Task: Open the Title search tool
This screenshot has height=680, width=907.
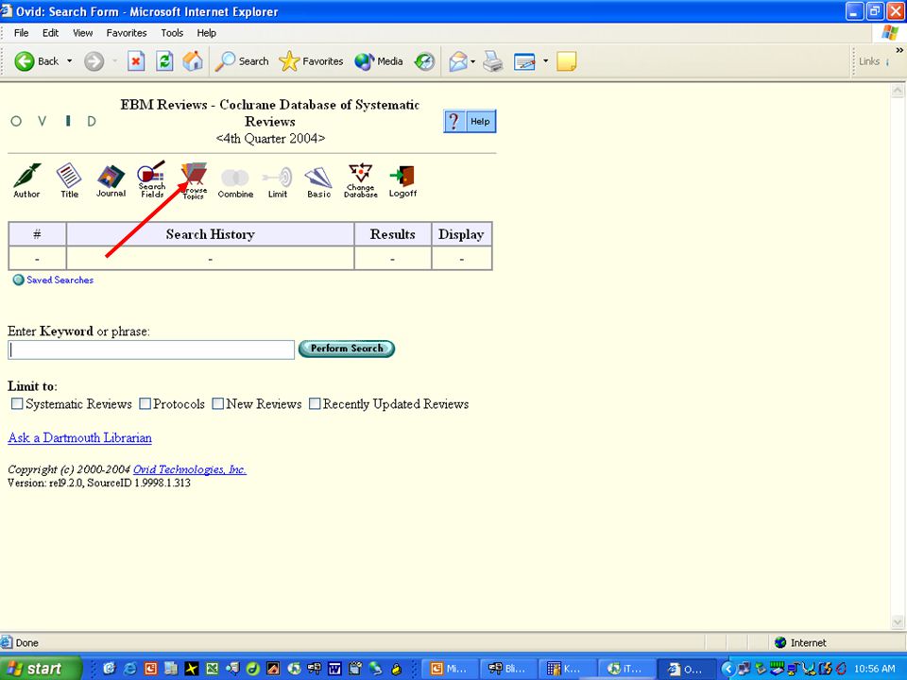Action: (x=69, y=179)
